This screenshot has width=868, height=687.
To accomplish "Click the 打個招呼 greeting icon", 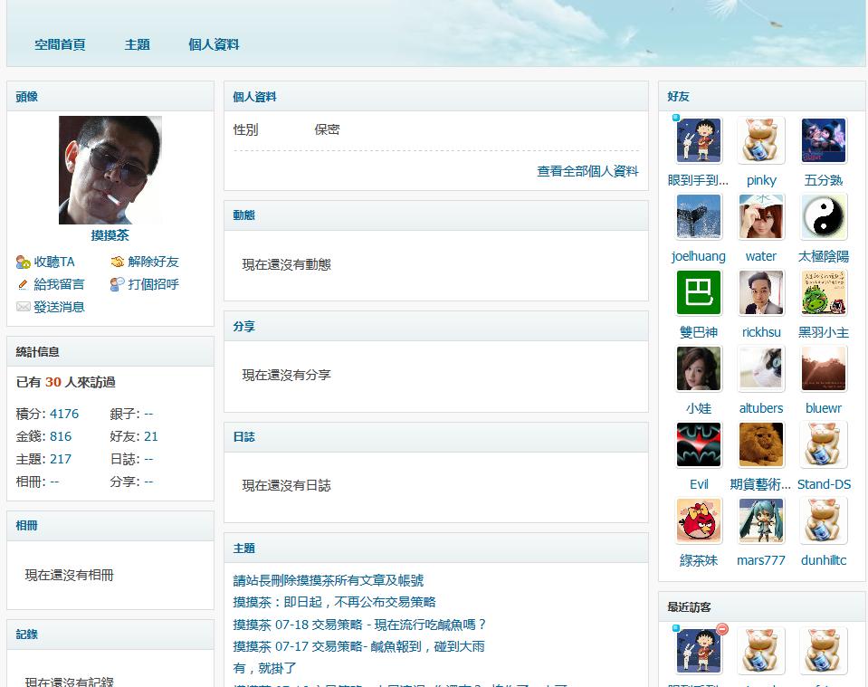I will click(118, 284).
